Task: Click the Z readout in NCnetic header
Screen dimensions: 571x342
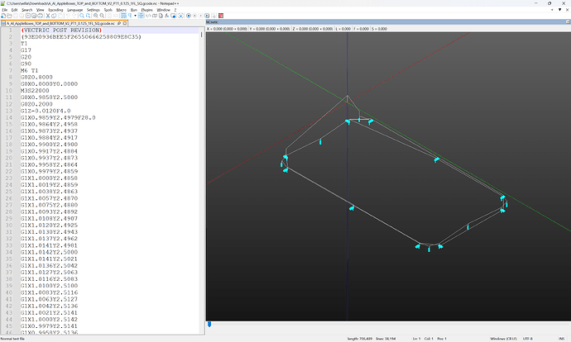Action: (x=313, y=29)
